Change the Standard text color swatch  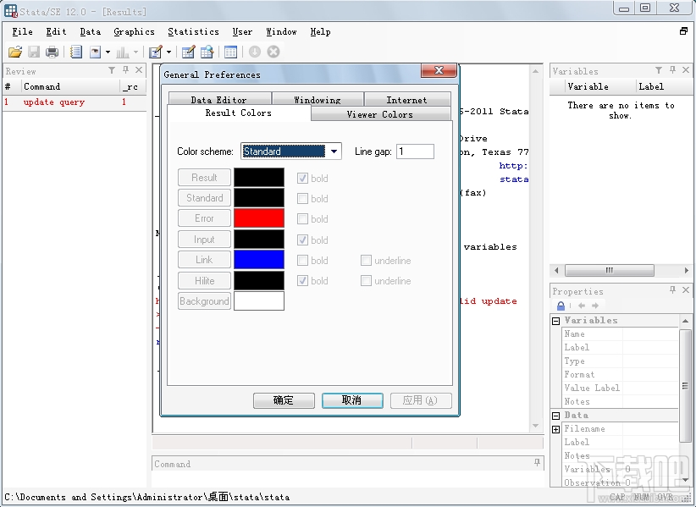pyautogui.click(x=258, y=197)
